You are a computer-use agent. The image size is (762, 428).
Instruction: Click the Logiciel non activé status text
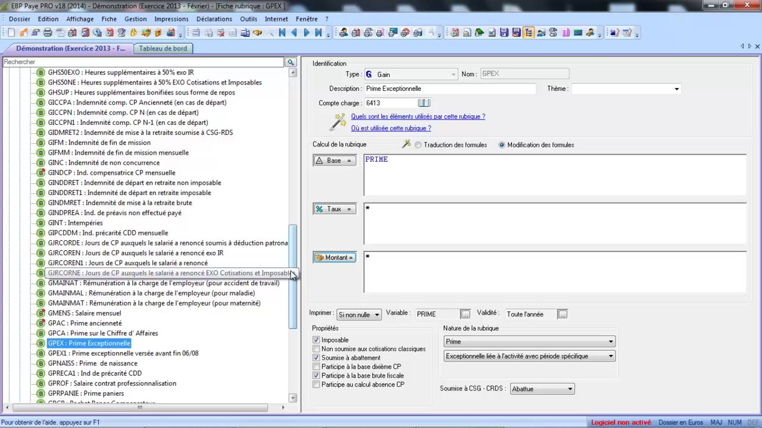pos(621,423)
